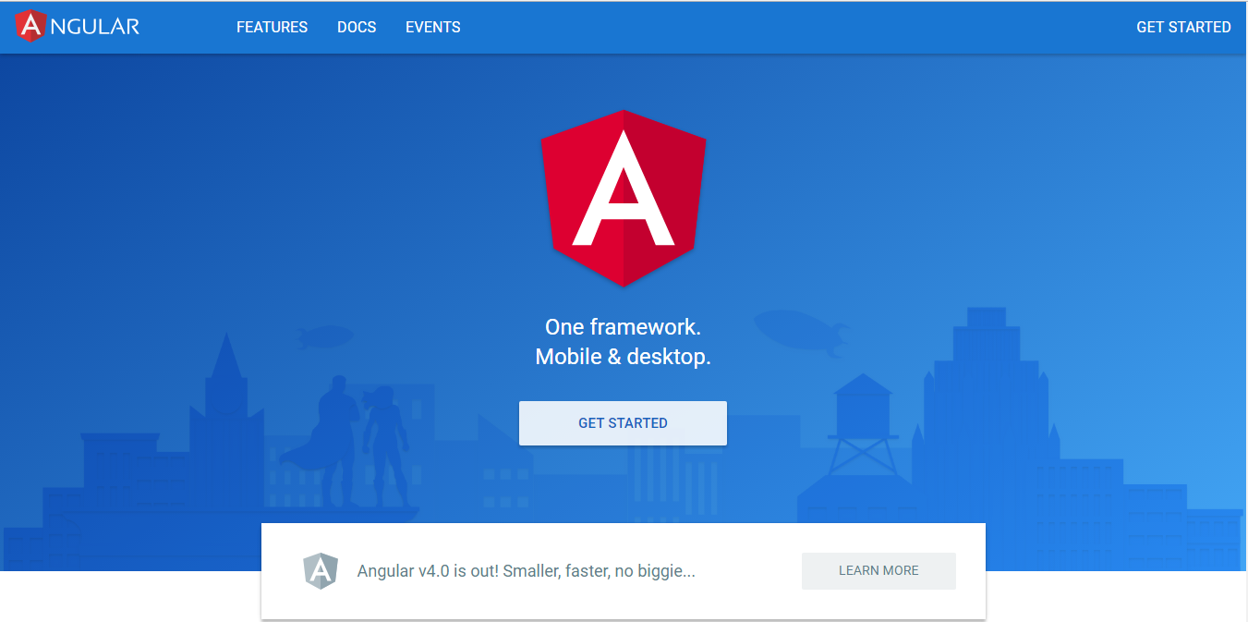Click the LEARN MORE button

[878, 570]
